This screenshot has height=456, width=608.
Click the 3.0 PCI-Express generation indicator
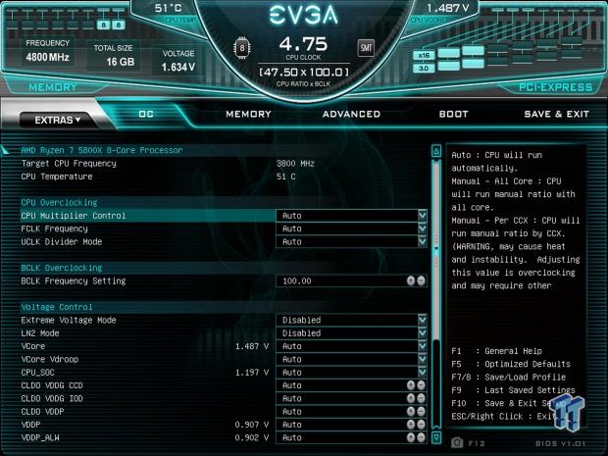[424, 69]
